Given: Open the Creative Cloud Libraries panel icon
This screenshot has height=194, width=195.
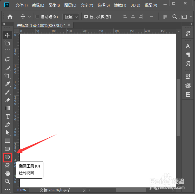Looking at the screenshot, I should tap(188, 85).
